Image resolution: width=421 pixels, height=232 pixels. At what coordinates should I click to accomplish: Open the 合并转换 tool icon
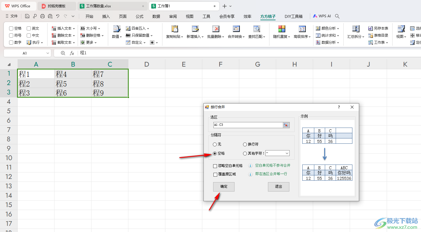(x=236, y=29)
